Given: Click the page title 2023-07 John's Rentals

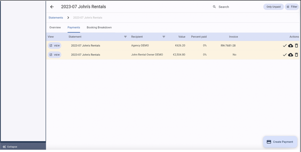Looking at the screenshot, I should [x=84, y=7].
